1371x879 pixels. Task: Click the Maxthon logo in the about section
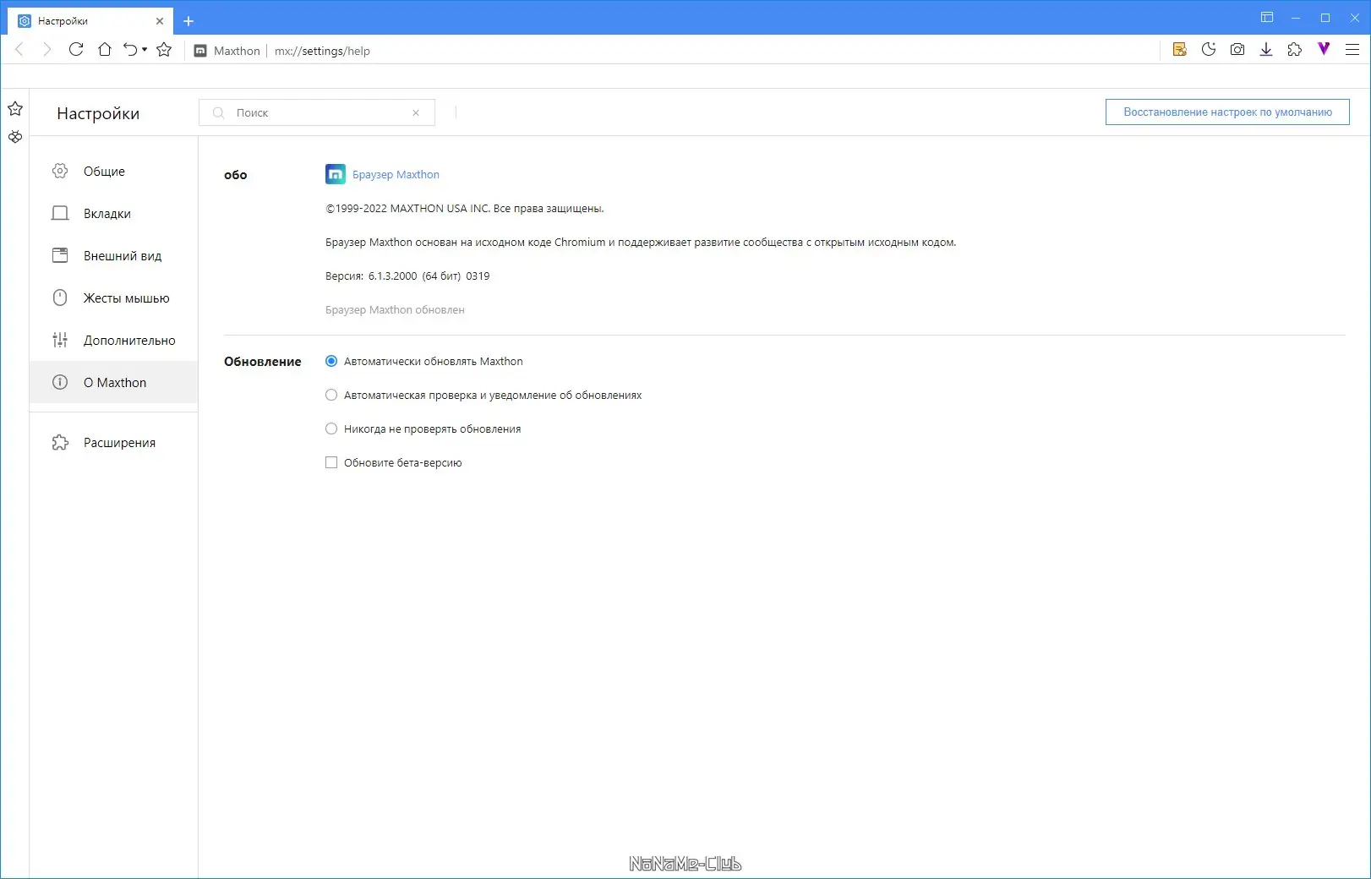tap(336, 174)
